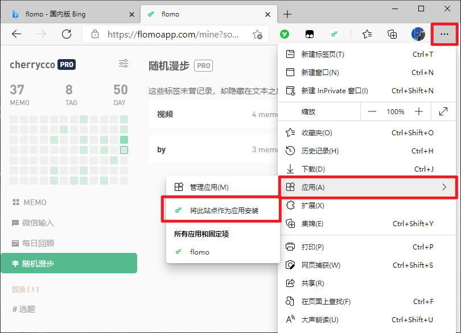
Task: Click the black mask extension icon
Action: click(x=310, y=34)
